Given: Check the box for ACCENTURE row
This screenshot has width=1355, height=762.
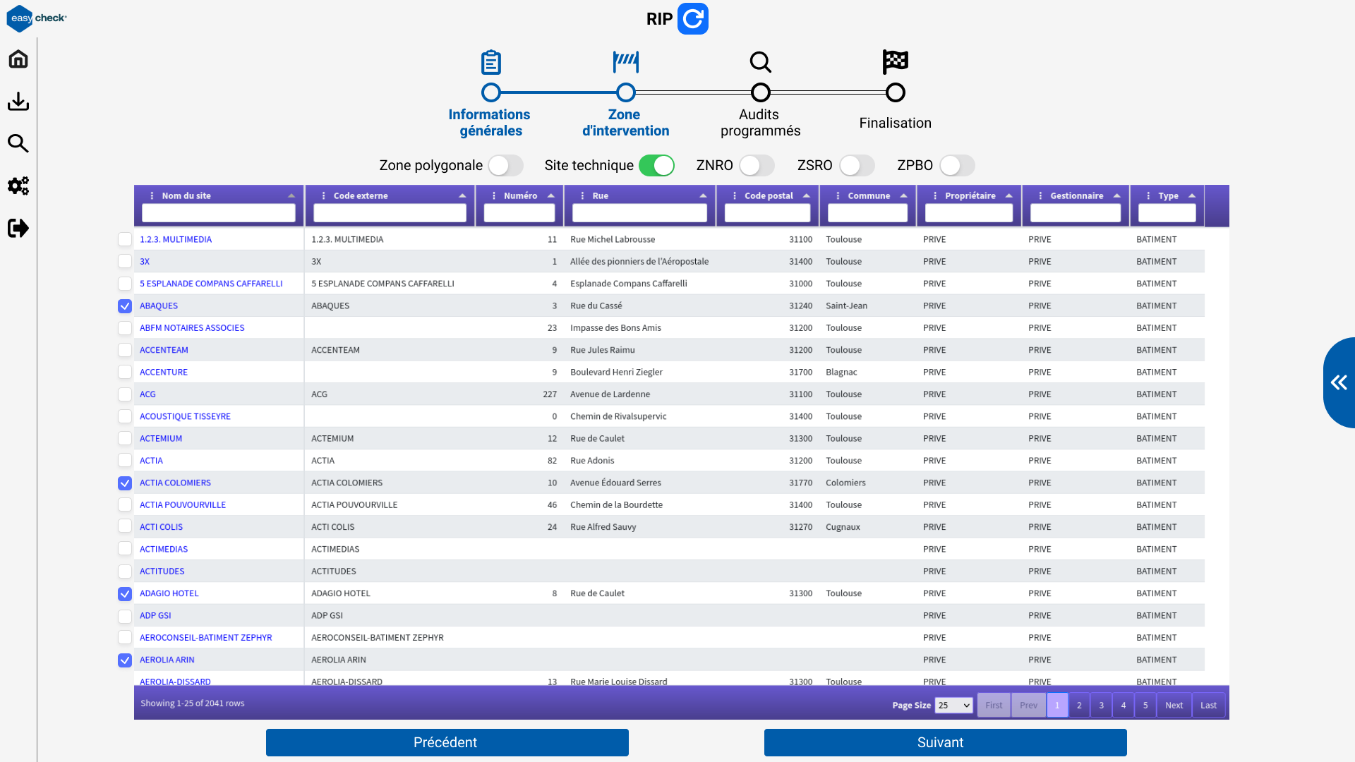Looking at the screenshot, I should click(125, 373).
